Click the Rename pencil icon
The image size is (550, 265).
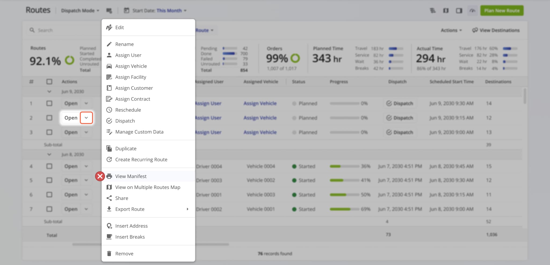click(109, 44)
